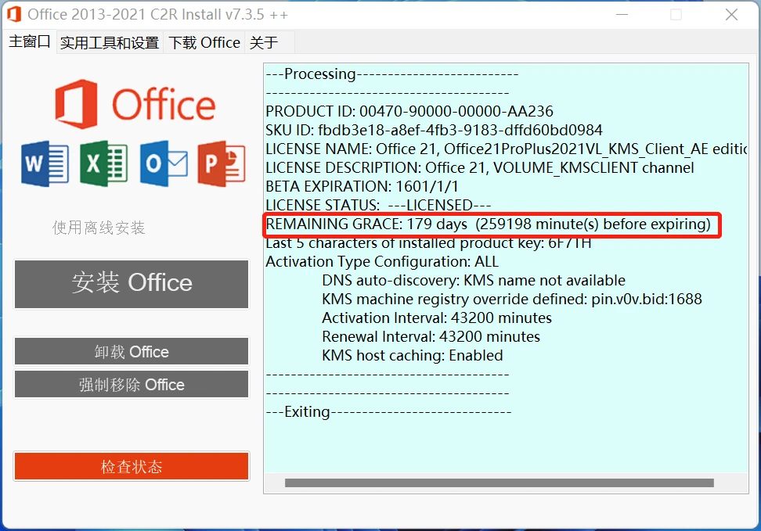Open the 关于 tab

[264, 43]
